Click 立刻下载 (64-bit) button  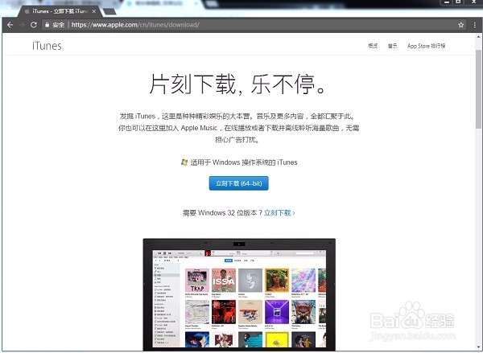tap(239, 183)
